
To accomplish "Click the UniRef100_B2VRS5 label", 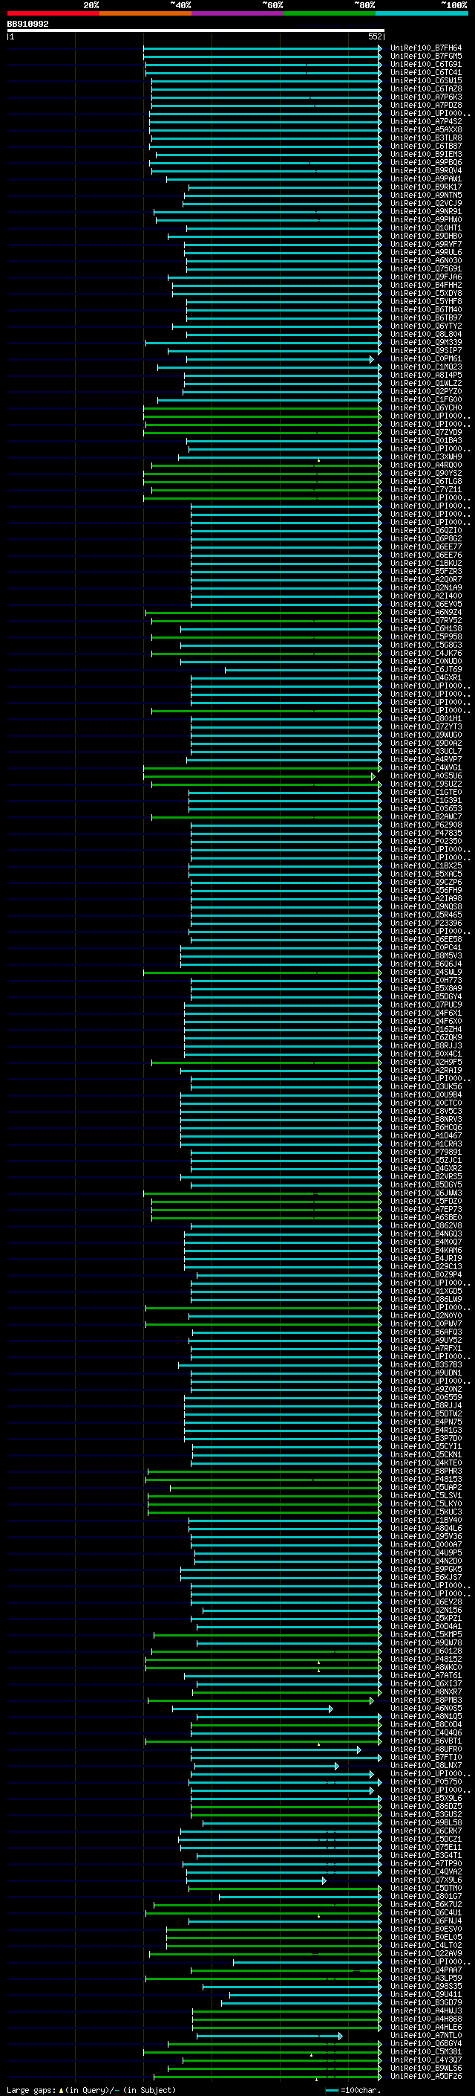I will click(425, 1176).
